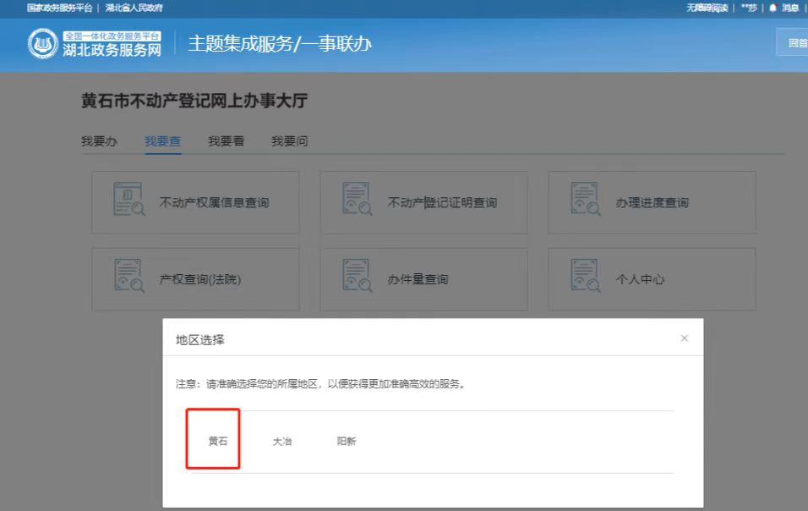Open the 国家政务服务平台 link

click(x=59, y=8)
